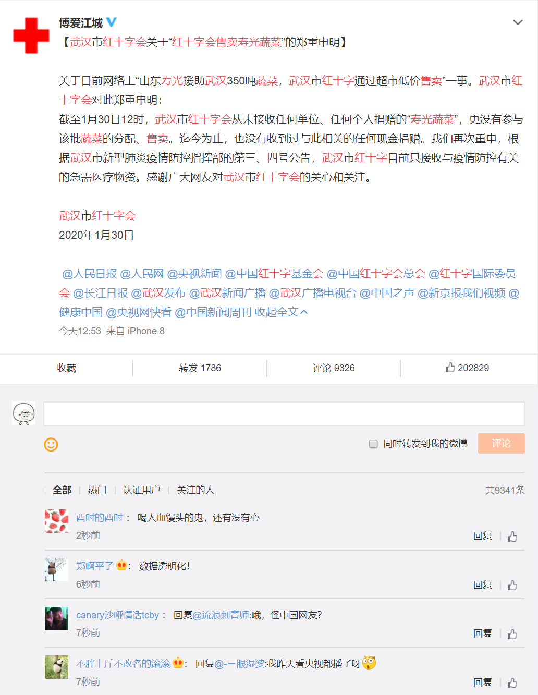The image size is (538, 695).
Task: Click 转发 1786 to repost
Action: click(x=200, y=368)
